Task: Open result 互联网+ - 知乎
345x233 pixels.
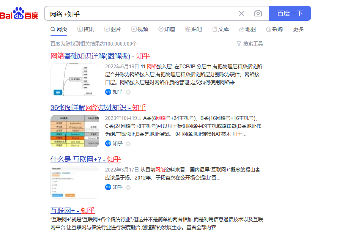Action: click(x=72, y=211)
